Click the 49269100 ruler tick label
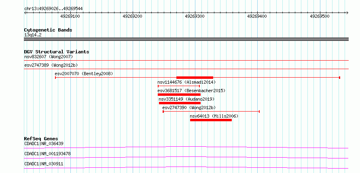The width and height of the screenshot is (360, 173). (x=70, y=16)
